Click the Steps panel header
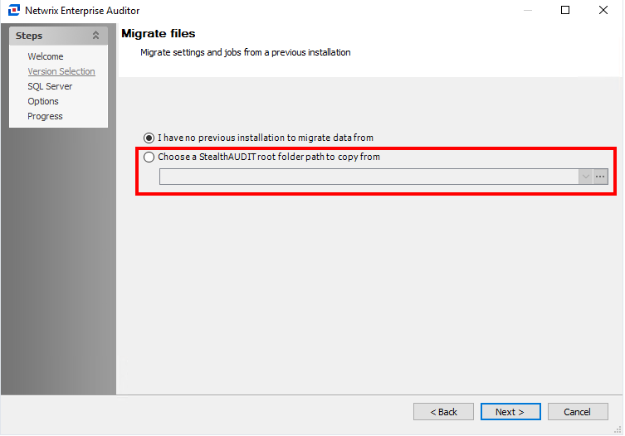The width and height of the screenshot is (625, 436). pos(59,36)
